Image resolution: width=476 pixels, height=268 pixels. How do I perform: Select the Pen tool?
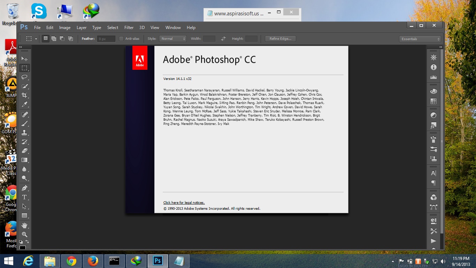point(24,188)
